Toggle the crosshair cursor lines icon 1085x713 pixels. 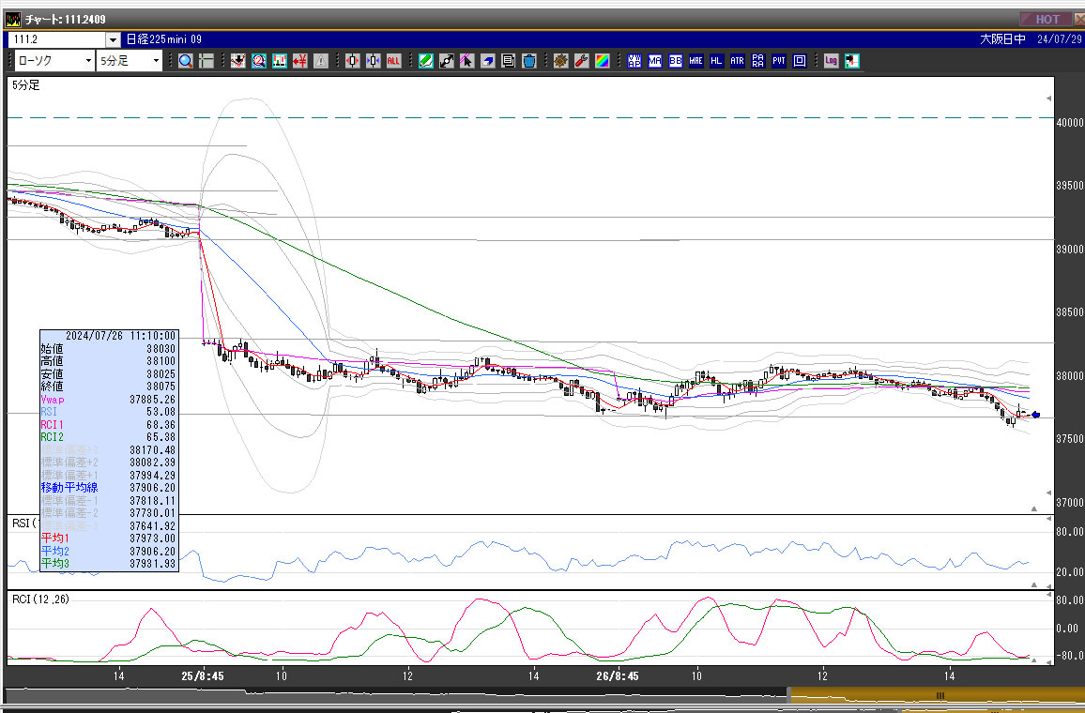(x=206, y=61)
